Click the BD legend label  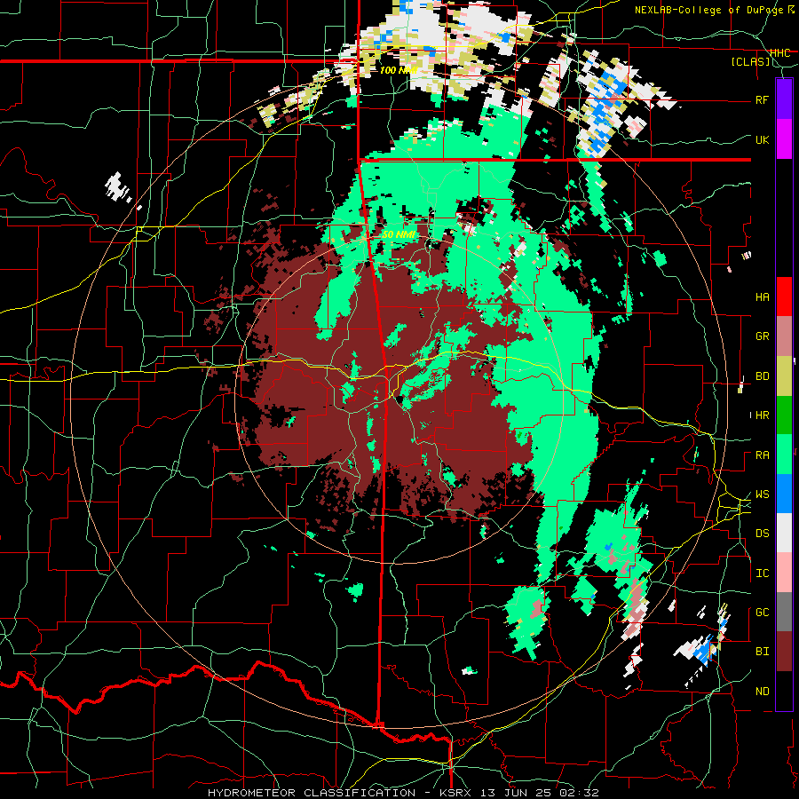coord(762,376)
